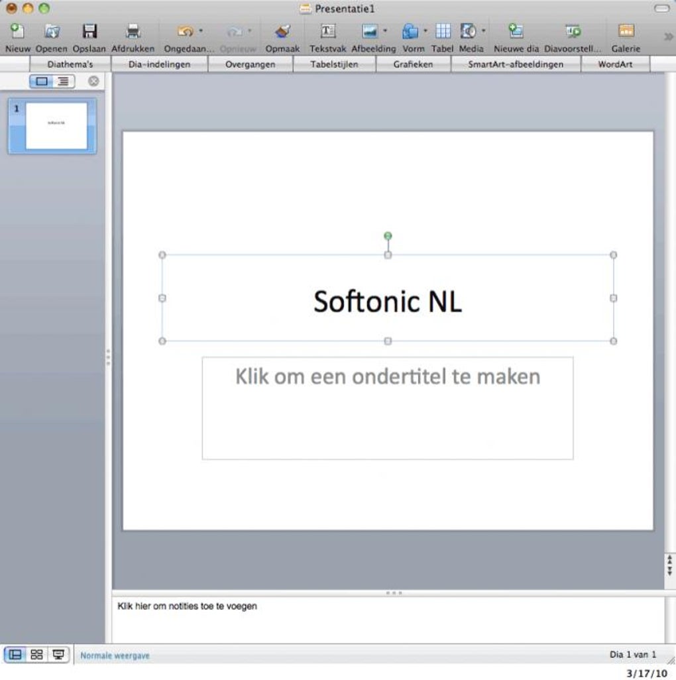676x680 pixels.
Task: Select the Tabelstijlen tab
Action: click(334, 64)
